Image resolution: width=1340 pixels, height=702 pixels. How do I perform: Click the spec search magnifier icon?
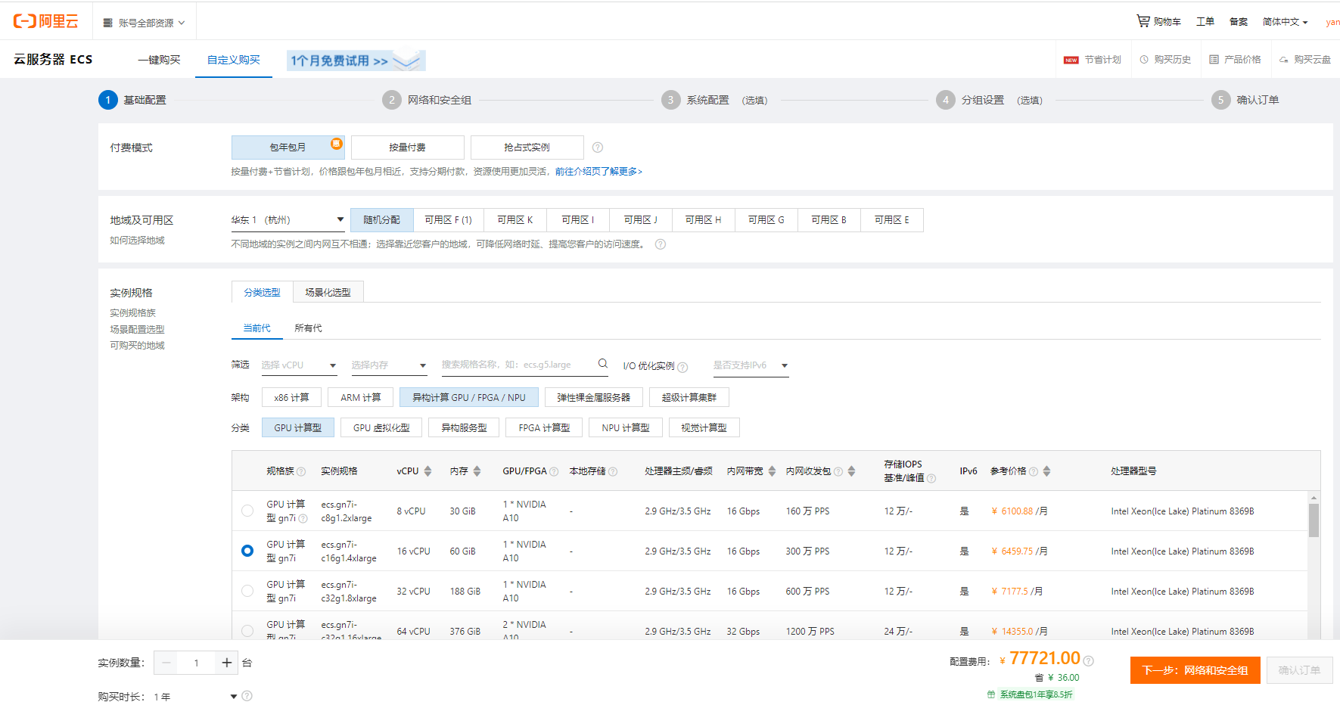click(x=603, y=364)
